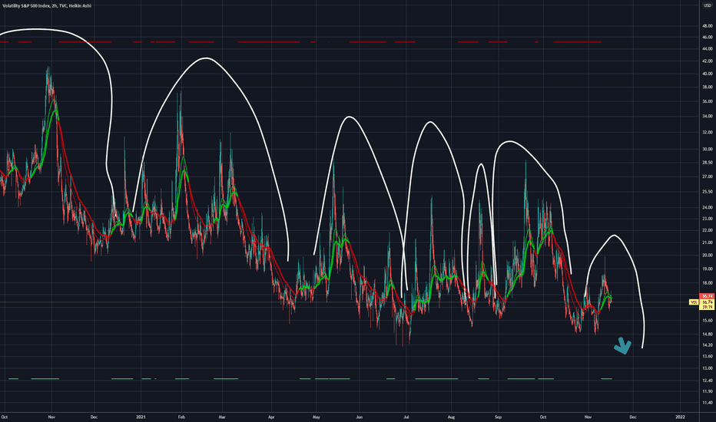
Task: Click the 13.60 price axis label
Action: [708, 356]
